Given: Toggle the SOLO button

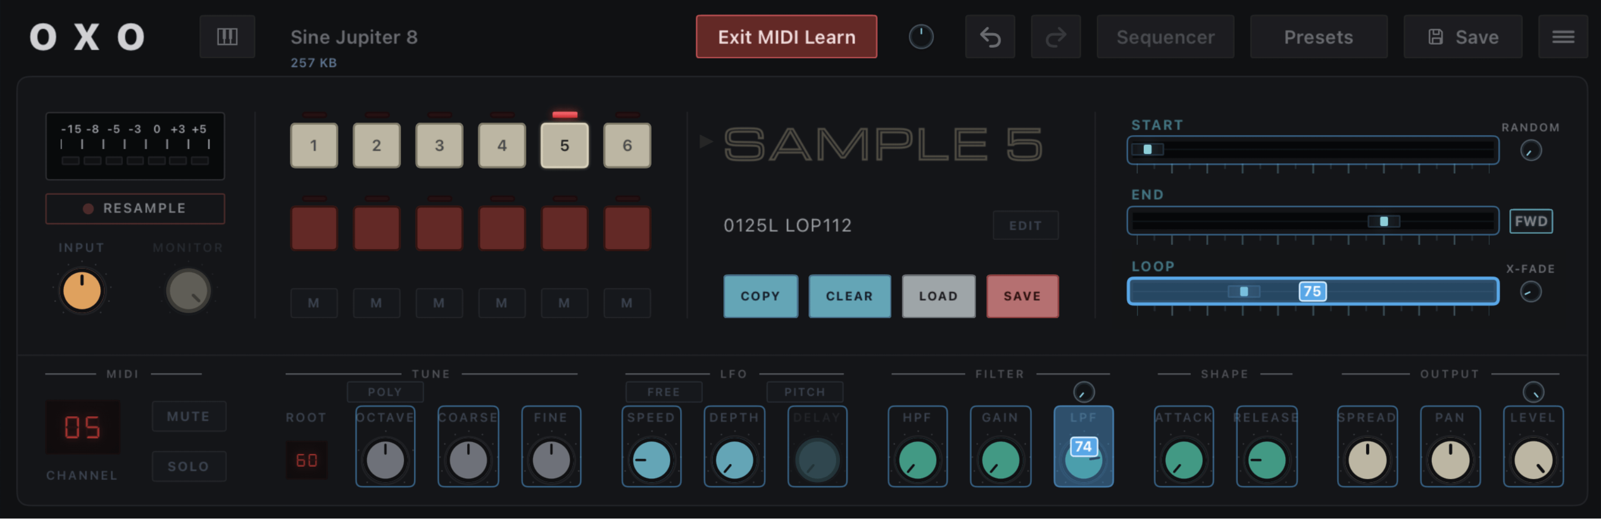Looking at the screenshot, I should tap(189, 466).
